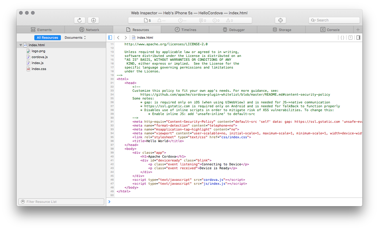This screenshot has height=230, width=379.
Task: Focus the Search field
Action: tap(334, 20)
